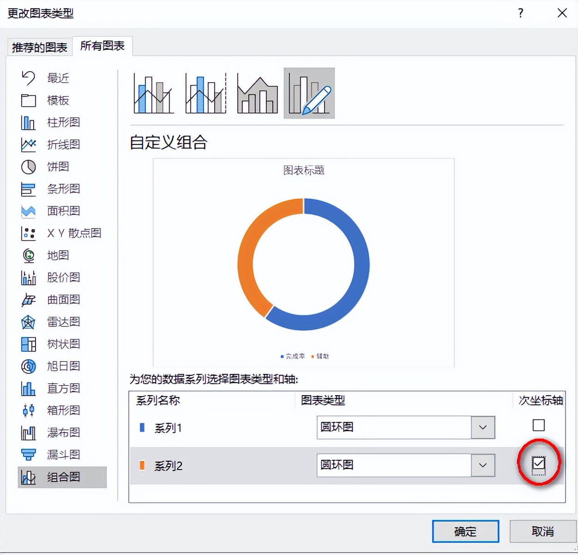Select the first clustered column-line combo thumbnail

click(x=153, y=92)
